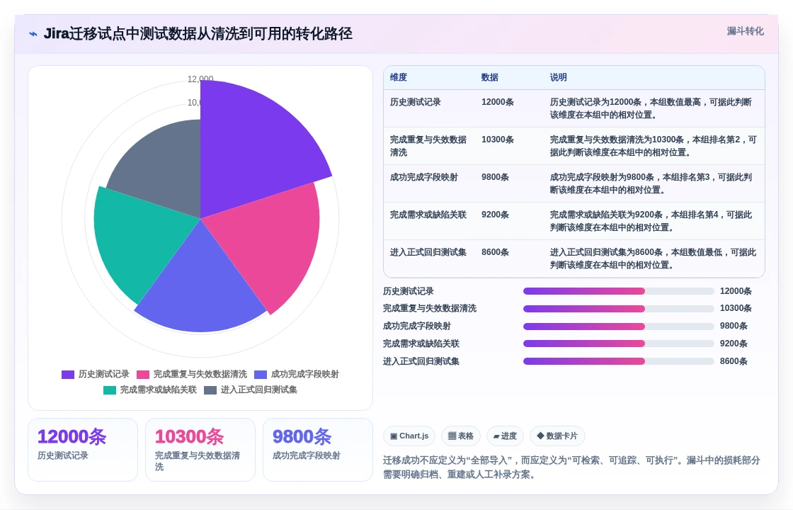Viewport: 793px width, 510px height.
Task: Click the 10300条 table cell
Action: point(498,140)
